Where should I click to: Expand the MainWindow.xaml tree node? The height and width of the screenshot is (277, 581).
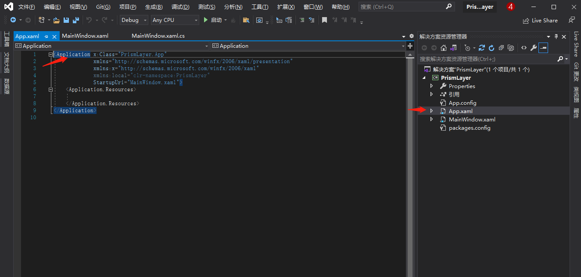pyautogui.click(x=431, y=119)
